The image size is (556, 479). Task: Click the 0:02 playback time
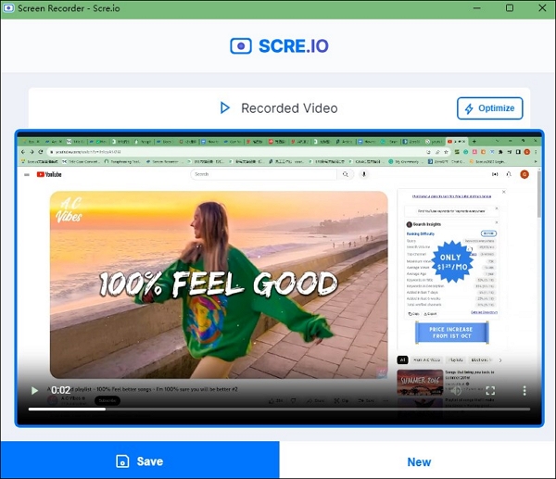pos(60,390)
